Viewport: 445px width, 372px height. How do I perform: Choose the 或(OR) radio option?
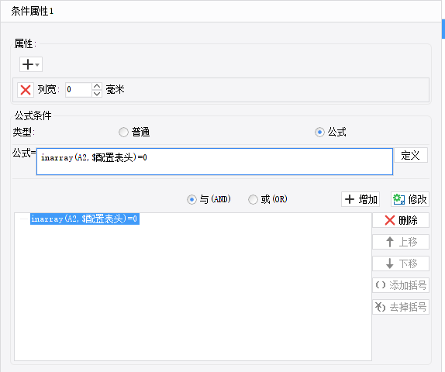[253, 199]
